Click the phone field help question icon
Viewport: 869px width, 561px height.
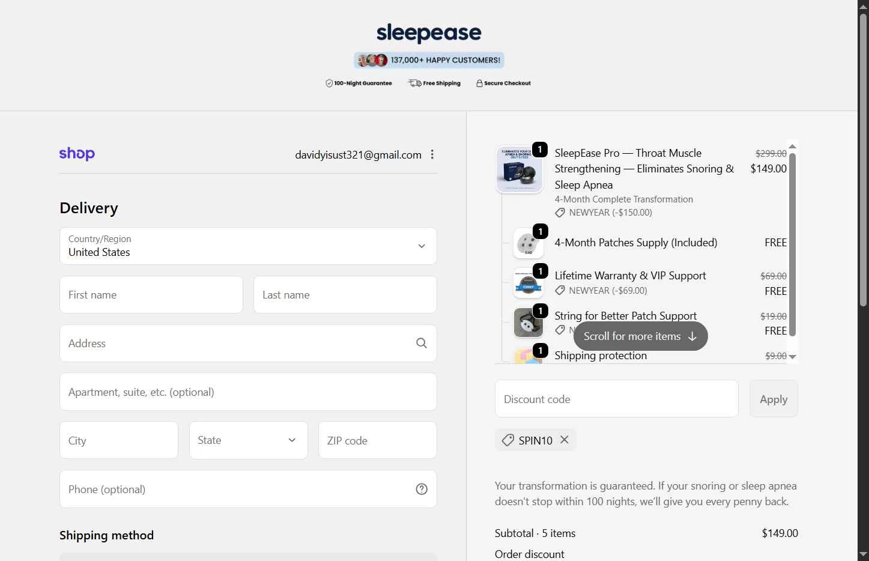[x=422, y=489]
